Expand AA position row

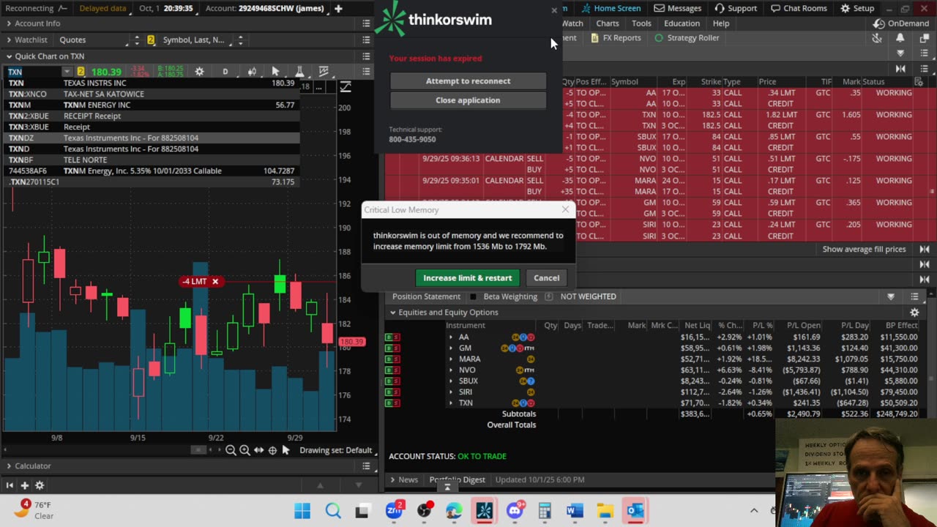tap(450, 337)
